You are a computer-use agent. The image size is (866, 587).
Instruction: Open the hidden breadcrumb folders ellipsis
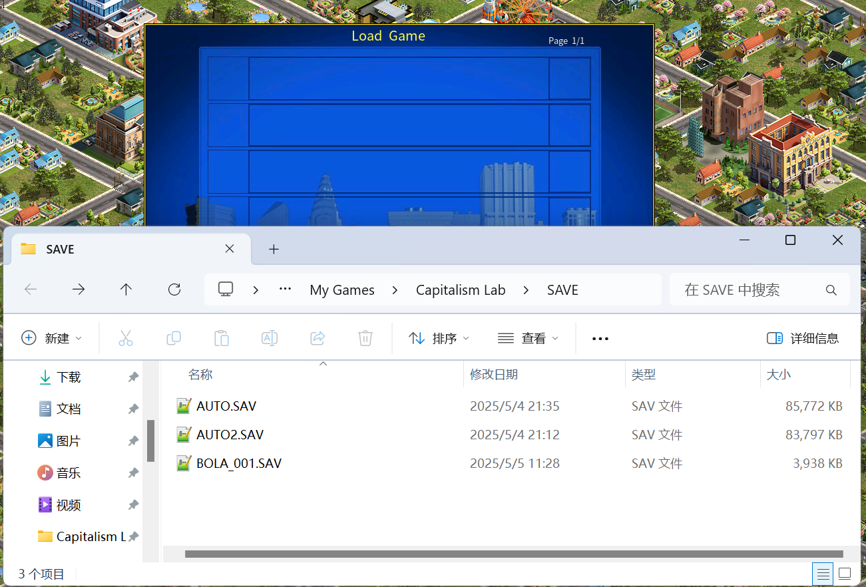tap(286, 290)
